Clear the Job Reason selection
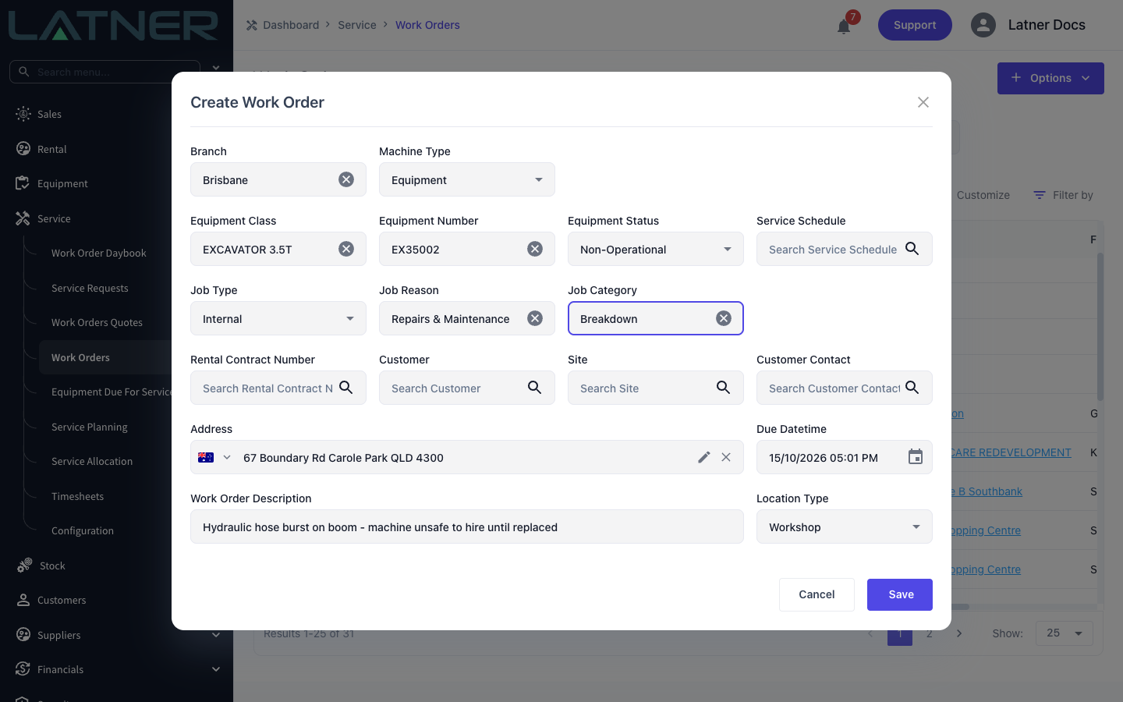1123x702 pixels. 535,318
